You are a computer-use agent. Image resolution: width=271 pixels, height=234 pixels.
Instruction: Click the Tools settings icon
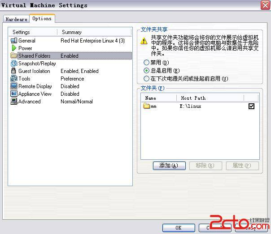(13, 79)
